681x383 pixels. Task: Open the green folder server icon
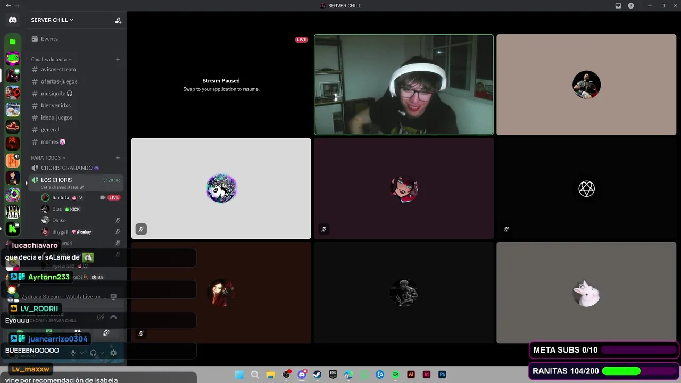click(13, 41)
